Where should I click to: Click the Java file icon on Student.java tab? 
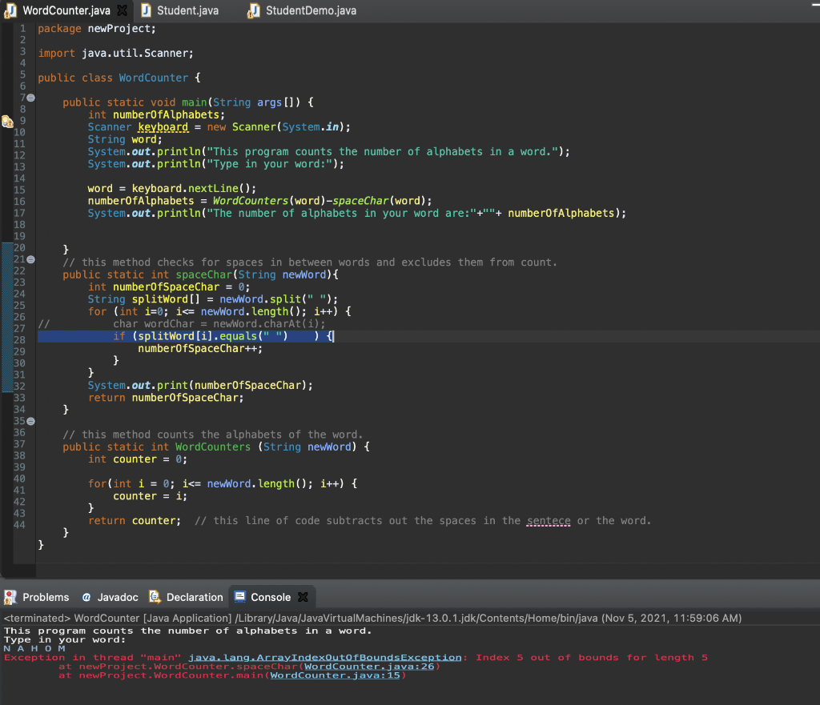click(x=146, y=11)
